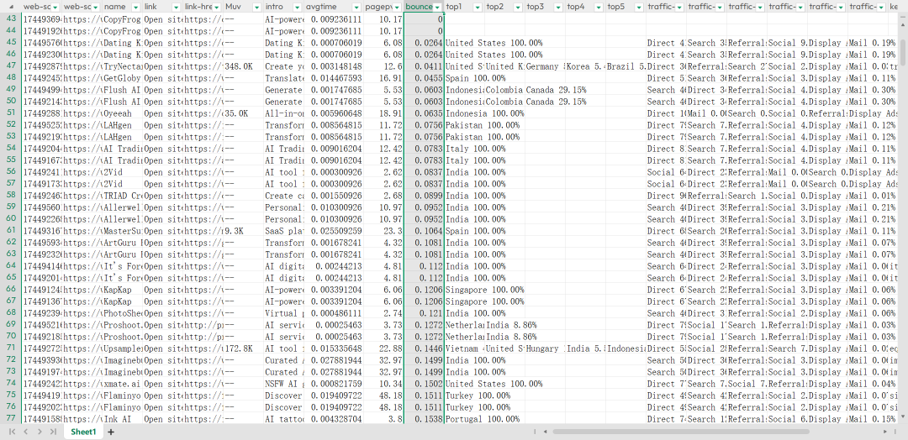
Task: Go to next sheet arrow
Action: click(40, 432)
